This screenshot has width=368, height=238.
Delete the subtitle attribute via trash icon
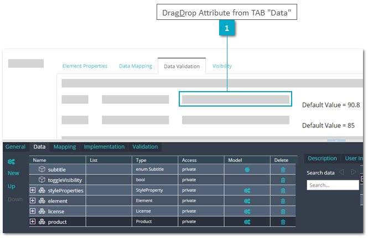coord(283,170)
